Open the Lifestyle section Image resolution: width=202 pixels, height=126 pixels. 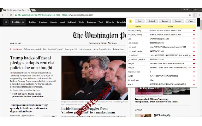[110, 22]
